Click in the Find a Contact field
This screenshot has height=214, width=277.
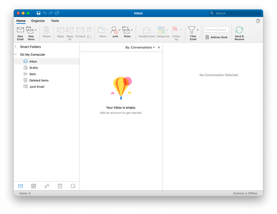click(x=216, y=30)
